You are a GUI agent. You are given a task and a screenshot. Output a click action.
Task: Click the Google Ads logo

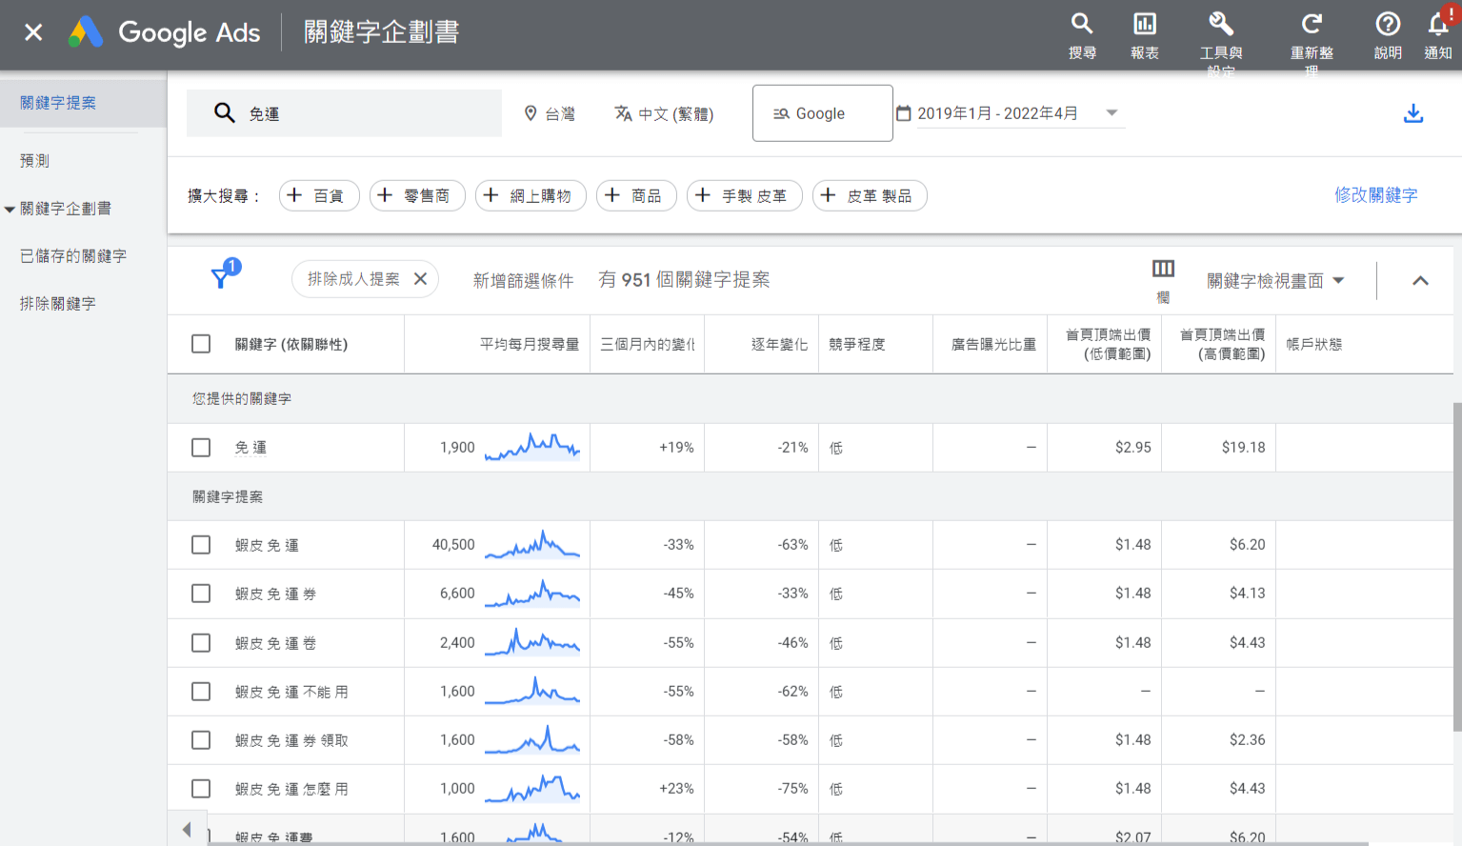(x=165, y=32)
